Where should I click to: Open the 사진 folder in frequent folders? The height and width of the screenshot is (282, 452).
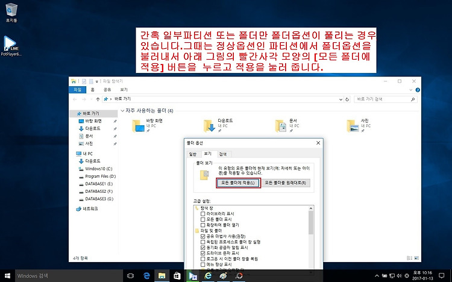pos(359,126)
